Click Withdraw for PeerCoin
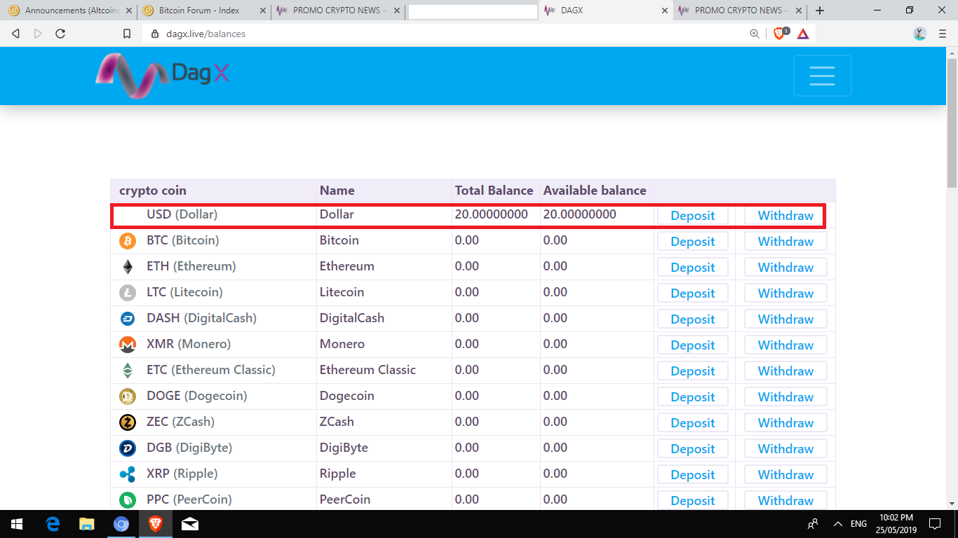This screenshot has height=538, width=958. pyautogui.click(x=785, y=501)
